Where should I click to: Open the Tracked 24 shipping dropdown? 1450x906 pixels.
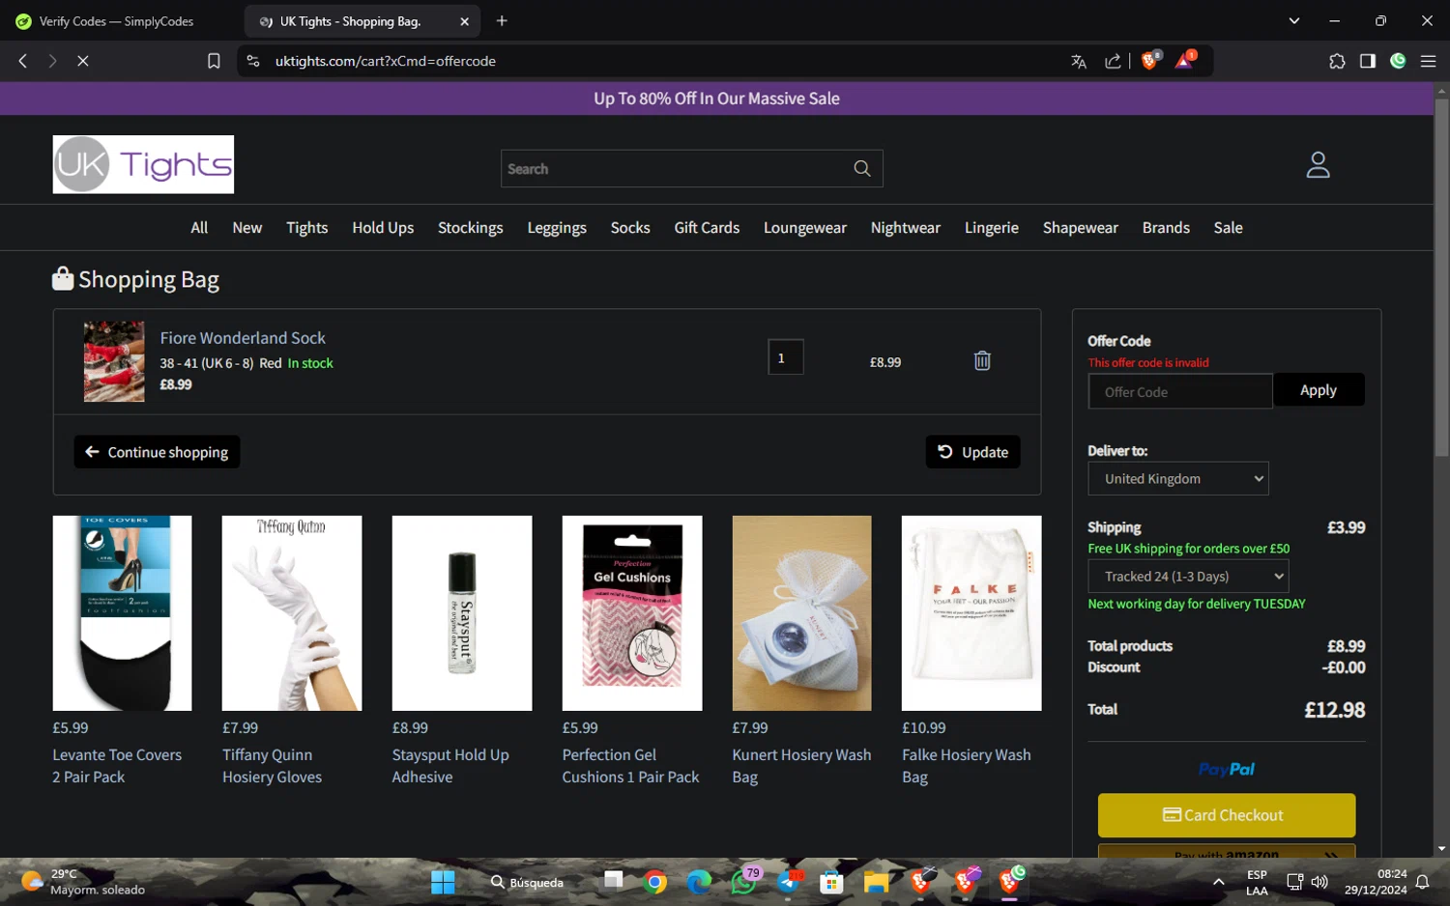tap(1188, 577)
